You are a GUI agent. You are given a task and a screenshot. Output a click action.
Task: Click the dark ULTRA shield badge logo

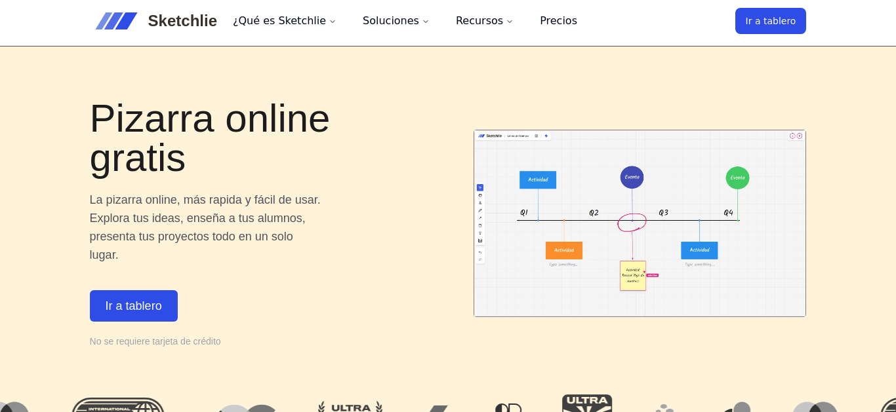587,403
